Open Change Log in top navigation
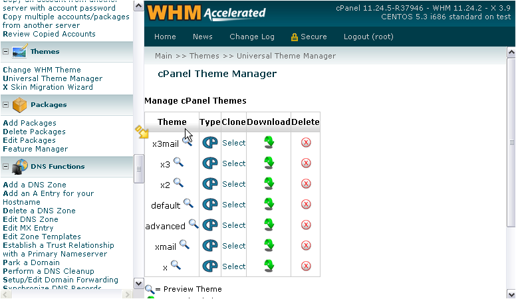 [x=252, y=37]
